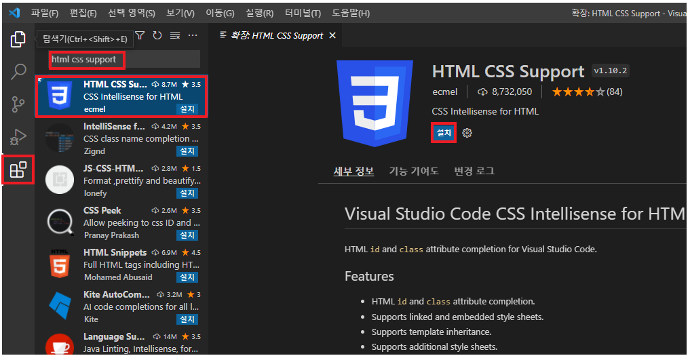Click the JS-CSS-HTML formatter icon

(60, 180)
